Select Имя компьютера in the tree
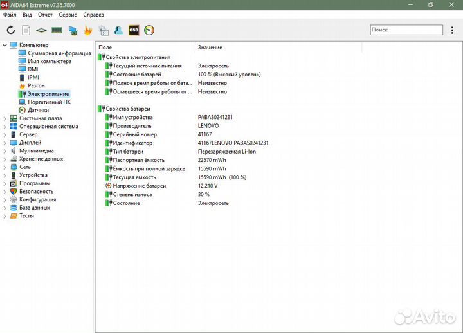 point(50,62)
